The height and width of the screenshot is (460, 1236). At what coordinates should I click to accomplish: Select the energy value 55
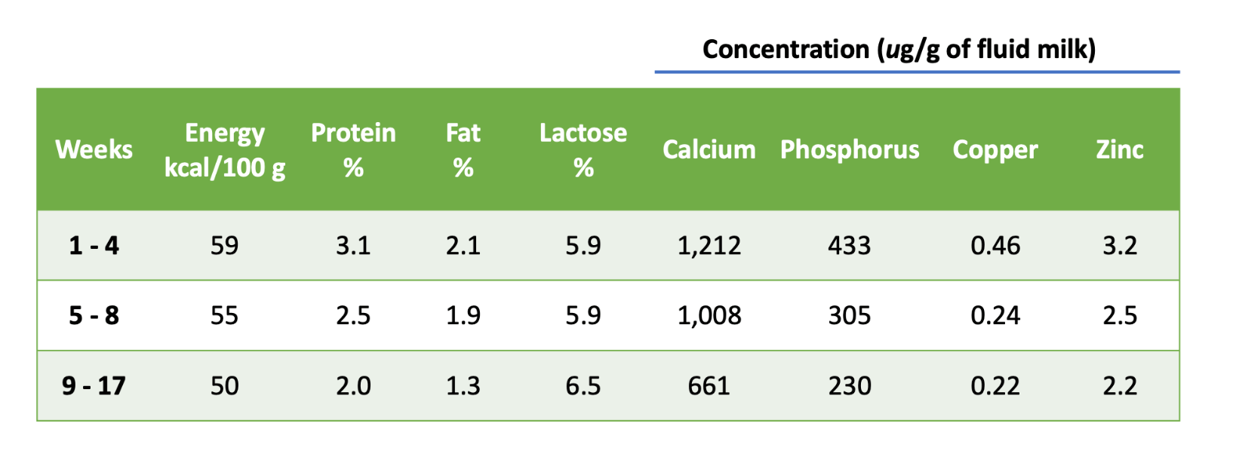(x=225, y=315)
